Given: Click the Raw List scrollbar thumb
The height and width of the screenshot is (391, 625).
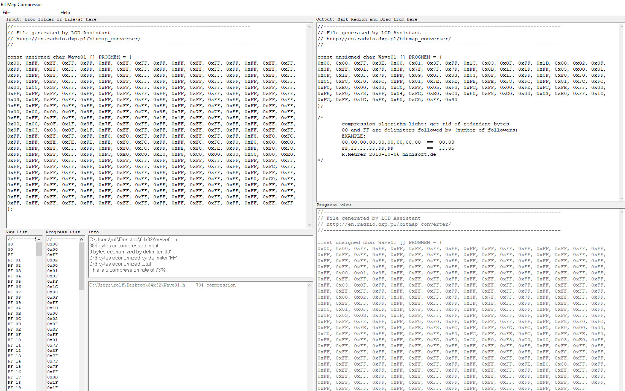Looking at the screenshot, I should click(x=39, y=249).
